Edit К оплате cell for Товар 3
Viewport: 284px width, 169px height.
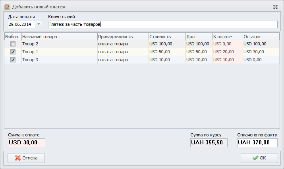227,60
